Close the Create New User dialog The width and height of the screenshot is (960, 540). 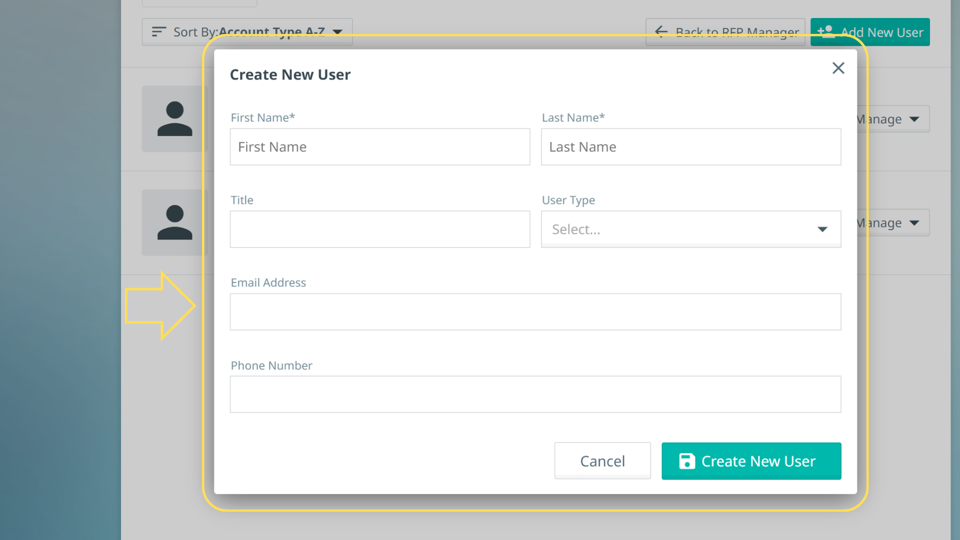tap(838, 68)
